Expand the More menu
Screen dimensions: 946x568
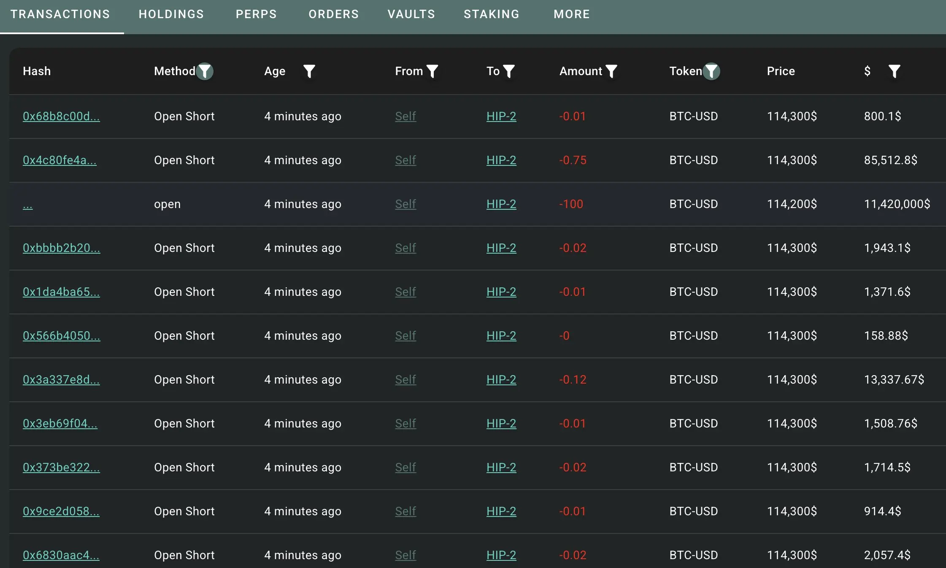click(x=571, y=14)
